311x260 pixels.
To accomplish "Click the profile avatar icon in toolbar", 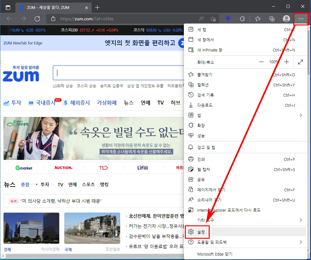I will (286, 19).
